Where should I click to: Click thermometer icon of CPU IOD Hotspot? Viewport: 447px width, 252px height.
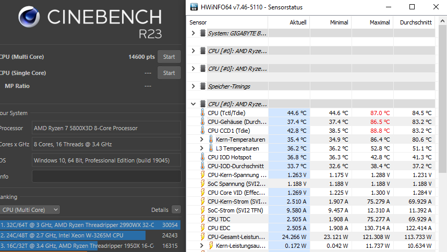(203, 157)
